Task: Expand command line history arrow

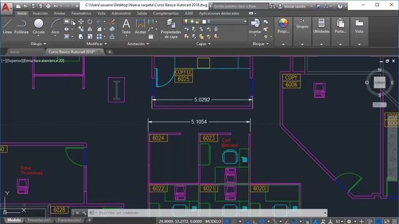Action: pyautogui.click(x=325, y=213)
